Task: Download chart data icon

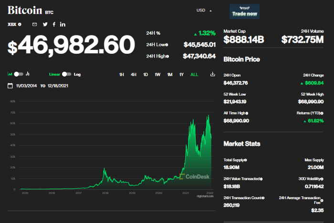Action: point(212,74)
